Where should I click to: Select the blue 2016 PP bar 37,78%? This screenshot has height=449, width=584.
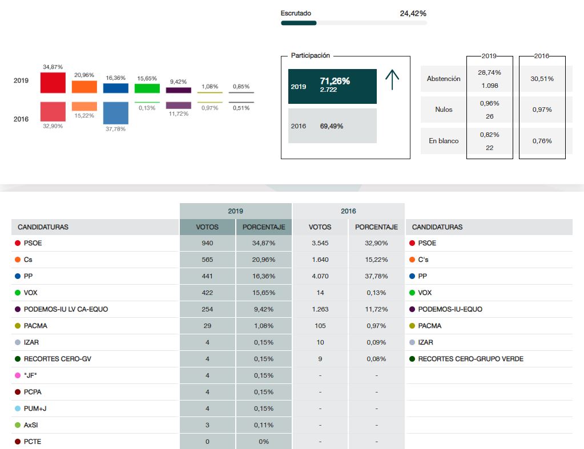[x=116, y=112]
